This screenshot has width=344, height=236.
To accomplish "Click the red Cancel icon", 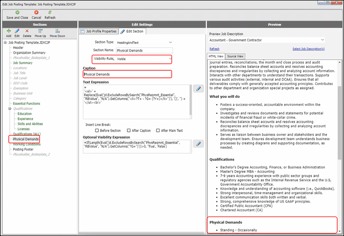I will (x=36, y=12).
